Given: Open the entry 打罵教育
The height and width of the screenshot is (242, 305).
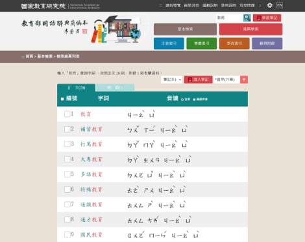Looking at the screenshot, I should click(x=91, y=144).
